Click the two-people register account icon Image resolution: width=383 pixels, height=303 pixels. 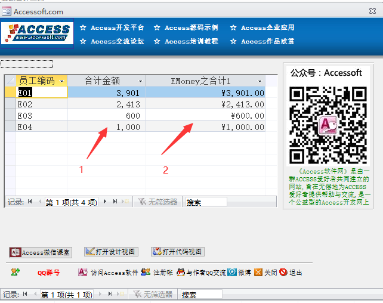(146, 272)
